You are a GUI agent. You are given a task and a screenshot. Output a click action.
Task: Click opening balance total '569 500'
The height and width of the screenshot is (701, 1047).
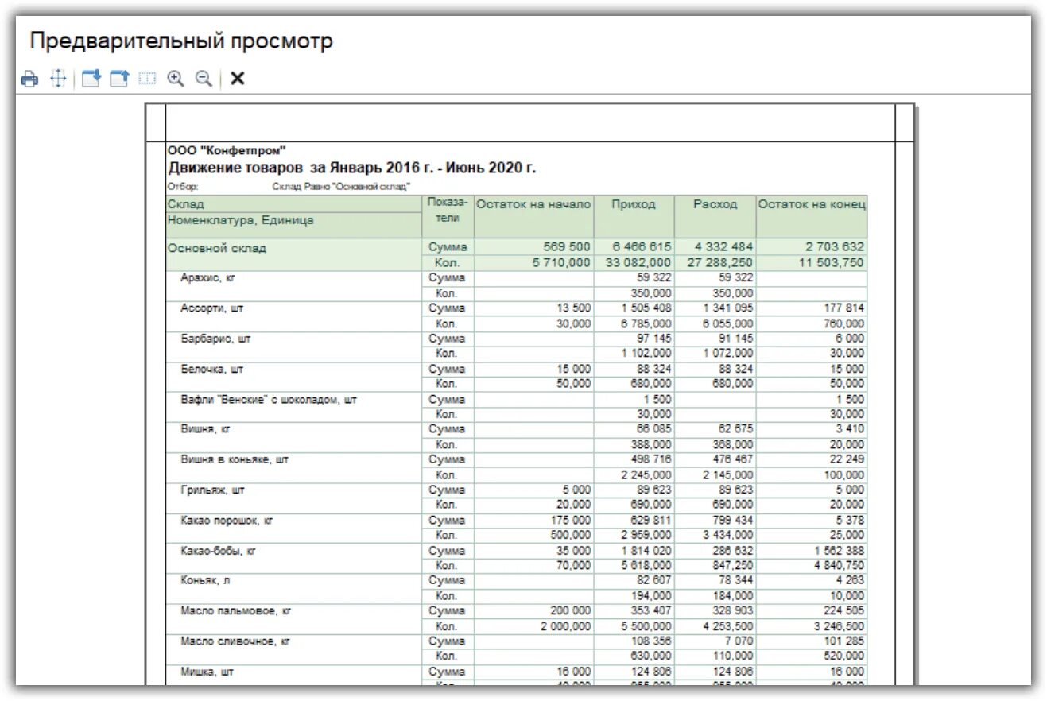[567, 247]
